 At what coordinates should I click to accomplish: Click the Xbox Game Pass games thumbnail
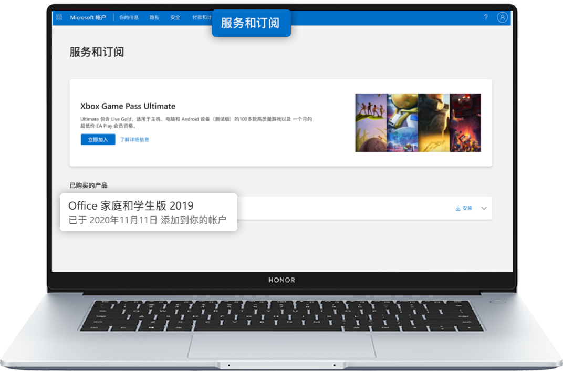pyautogui.click(x=418, y=123)
